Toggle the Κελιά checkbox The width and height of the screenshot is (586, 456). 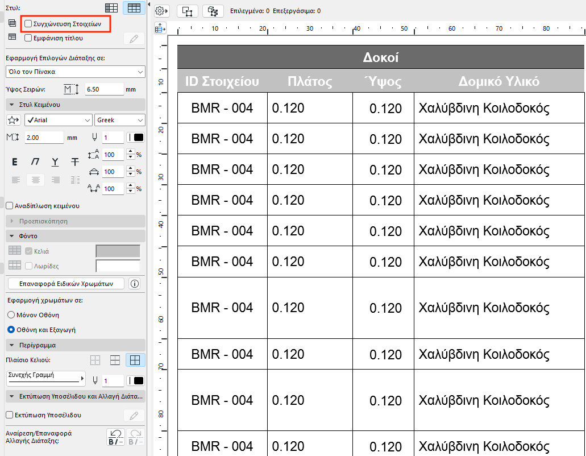click(29, 251)
